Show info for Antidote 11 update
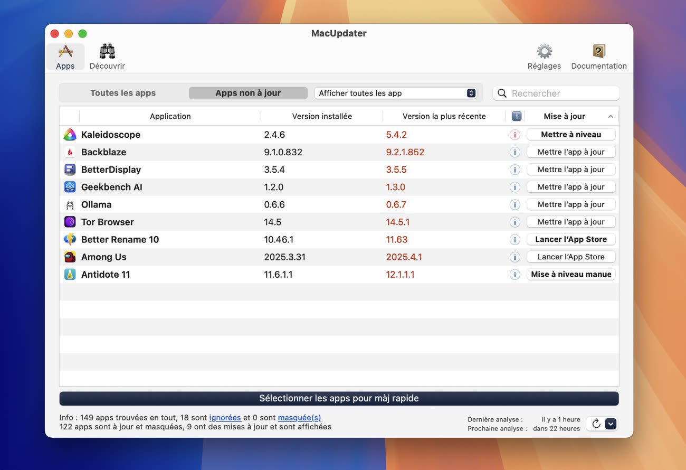This screenshot has width=686, height=470. point(515,274)
